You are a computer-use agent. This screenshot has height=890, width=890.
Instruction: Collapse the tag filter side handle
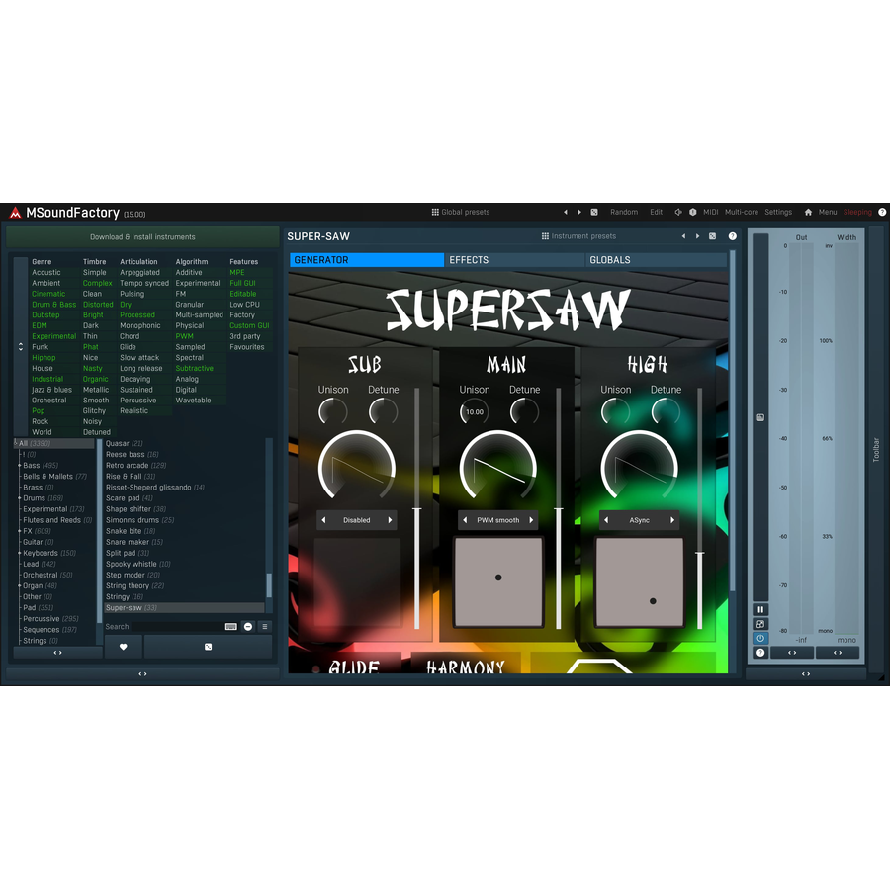(x=21, y=346)
